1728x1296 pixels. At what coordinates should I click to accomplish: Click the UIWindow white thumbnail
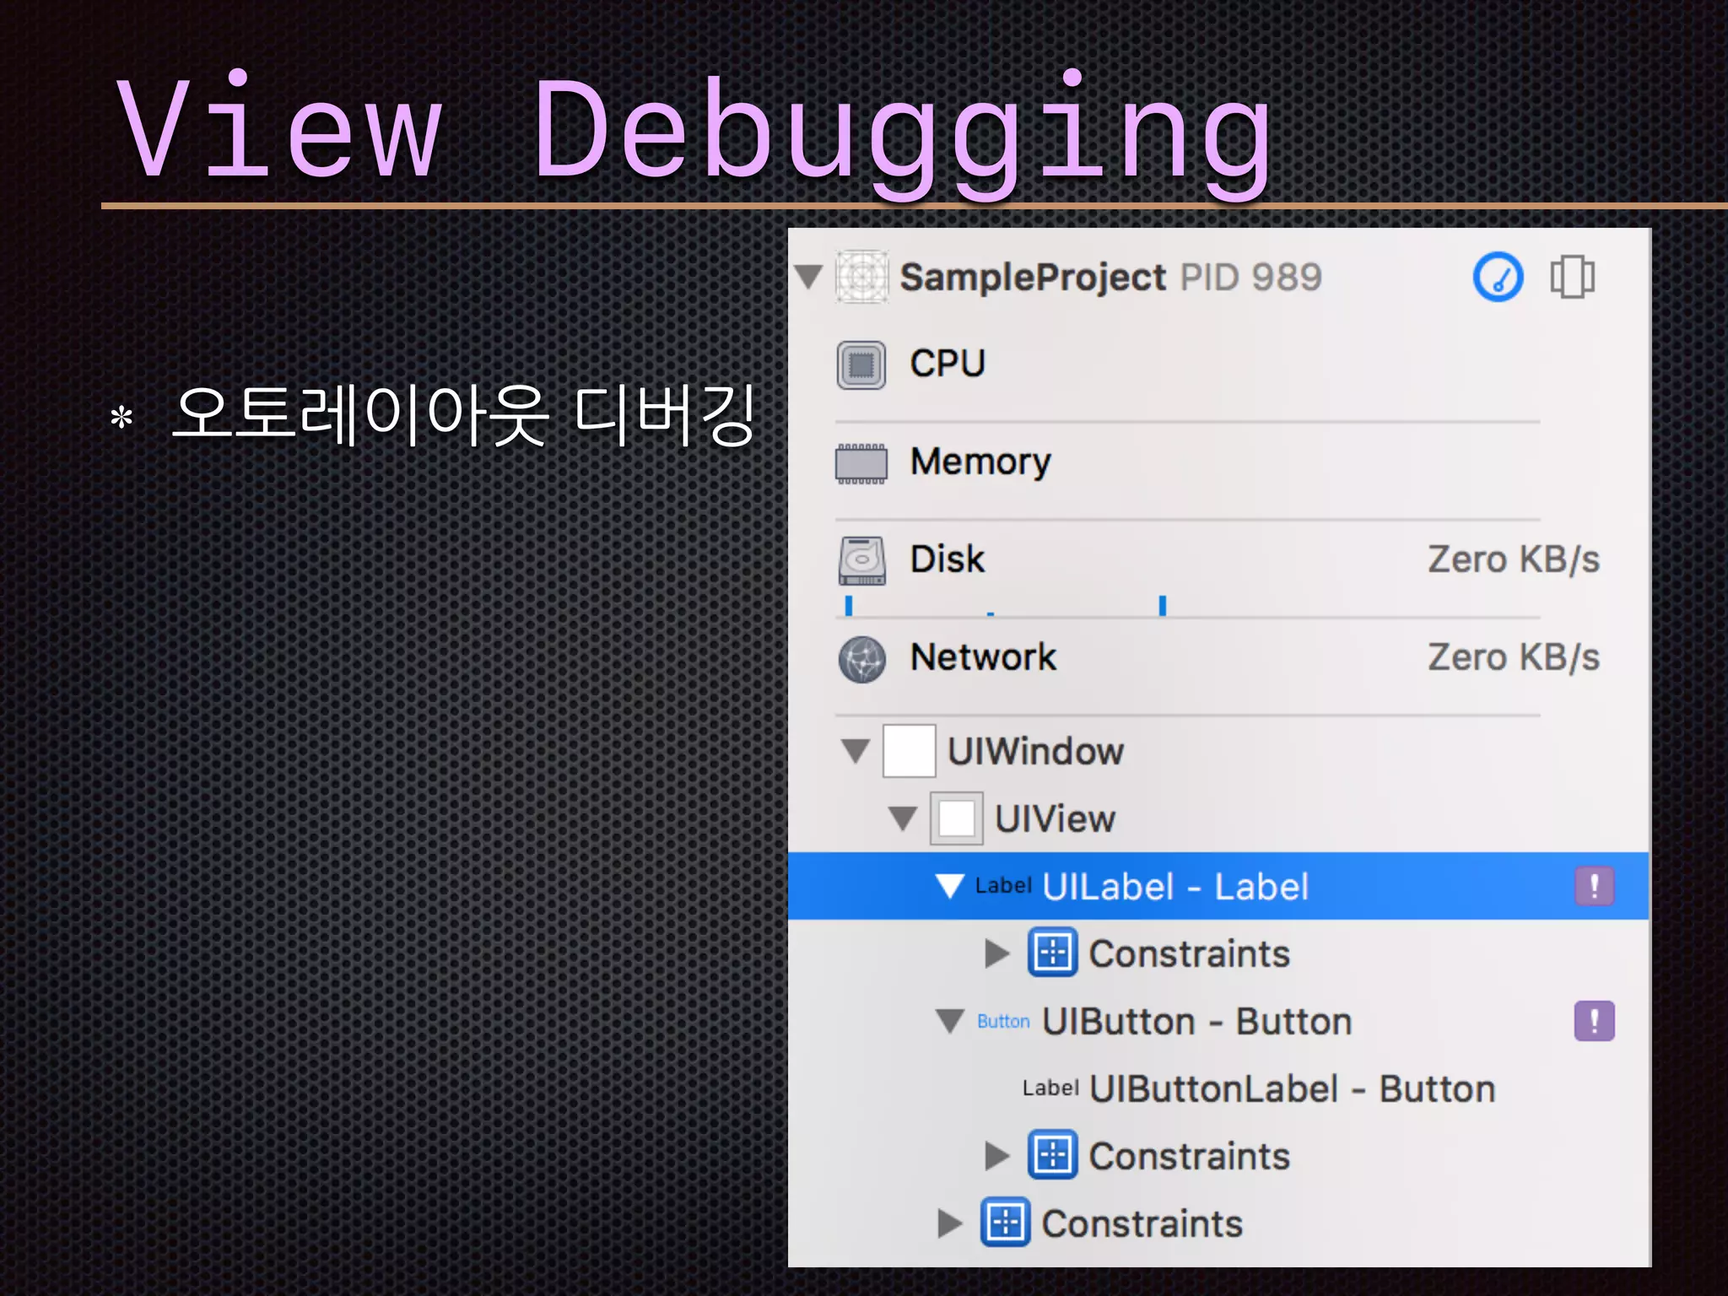click(909, 751)
